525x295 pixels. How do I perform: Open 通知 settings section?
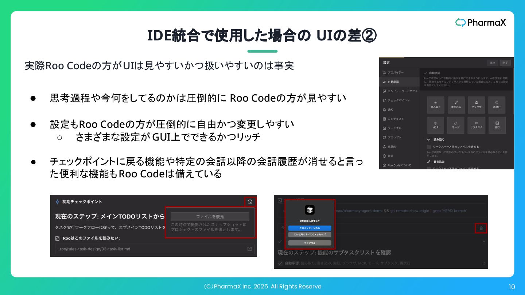pos(399,110)
